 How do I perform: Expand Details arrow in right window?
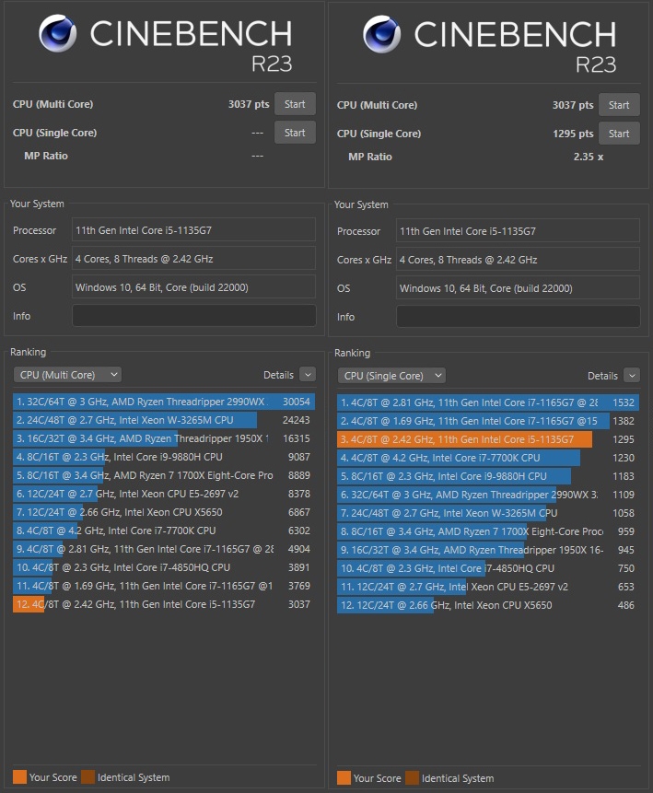(x=632, y=375)
